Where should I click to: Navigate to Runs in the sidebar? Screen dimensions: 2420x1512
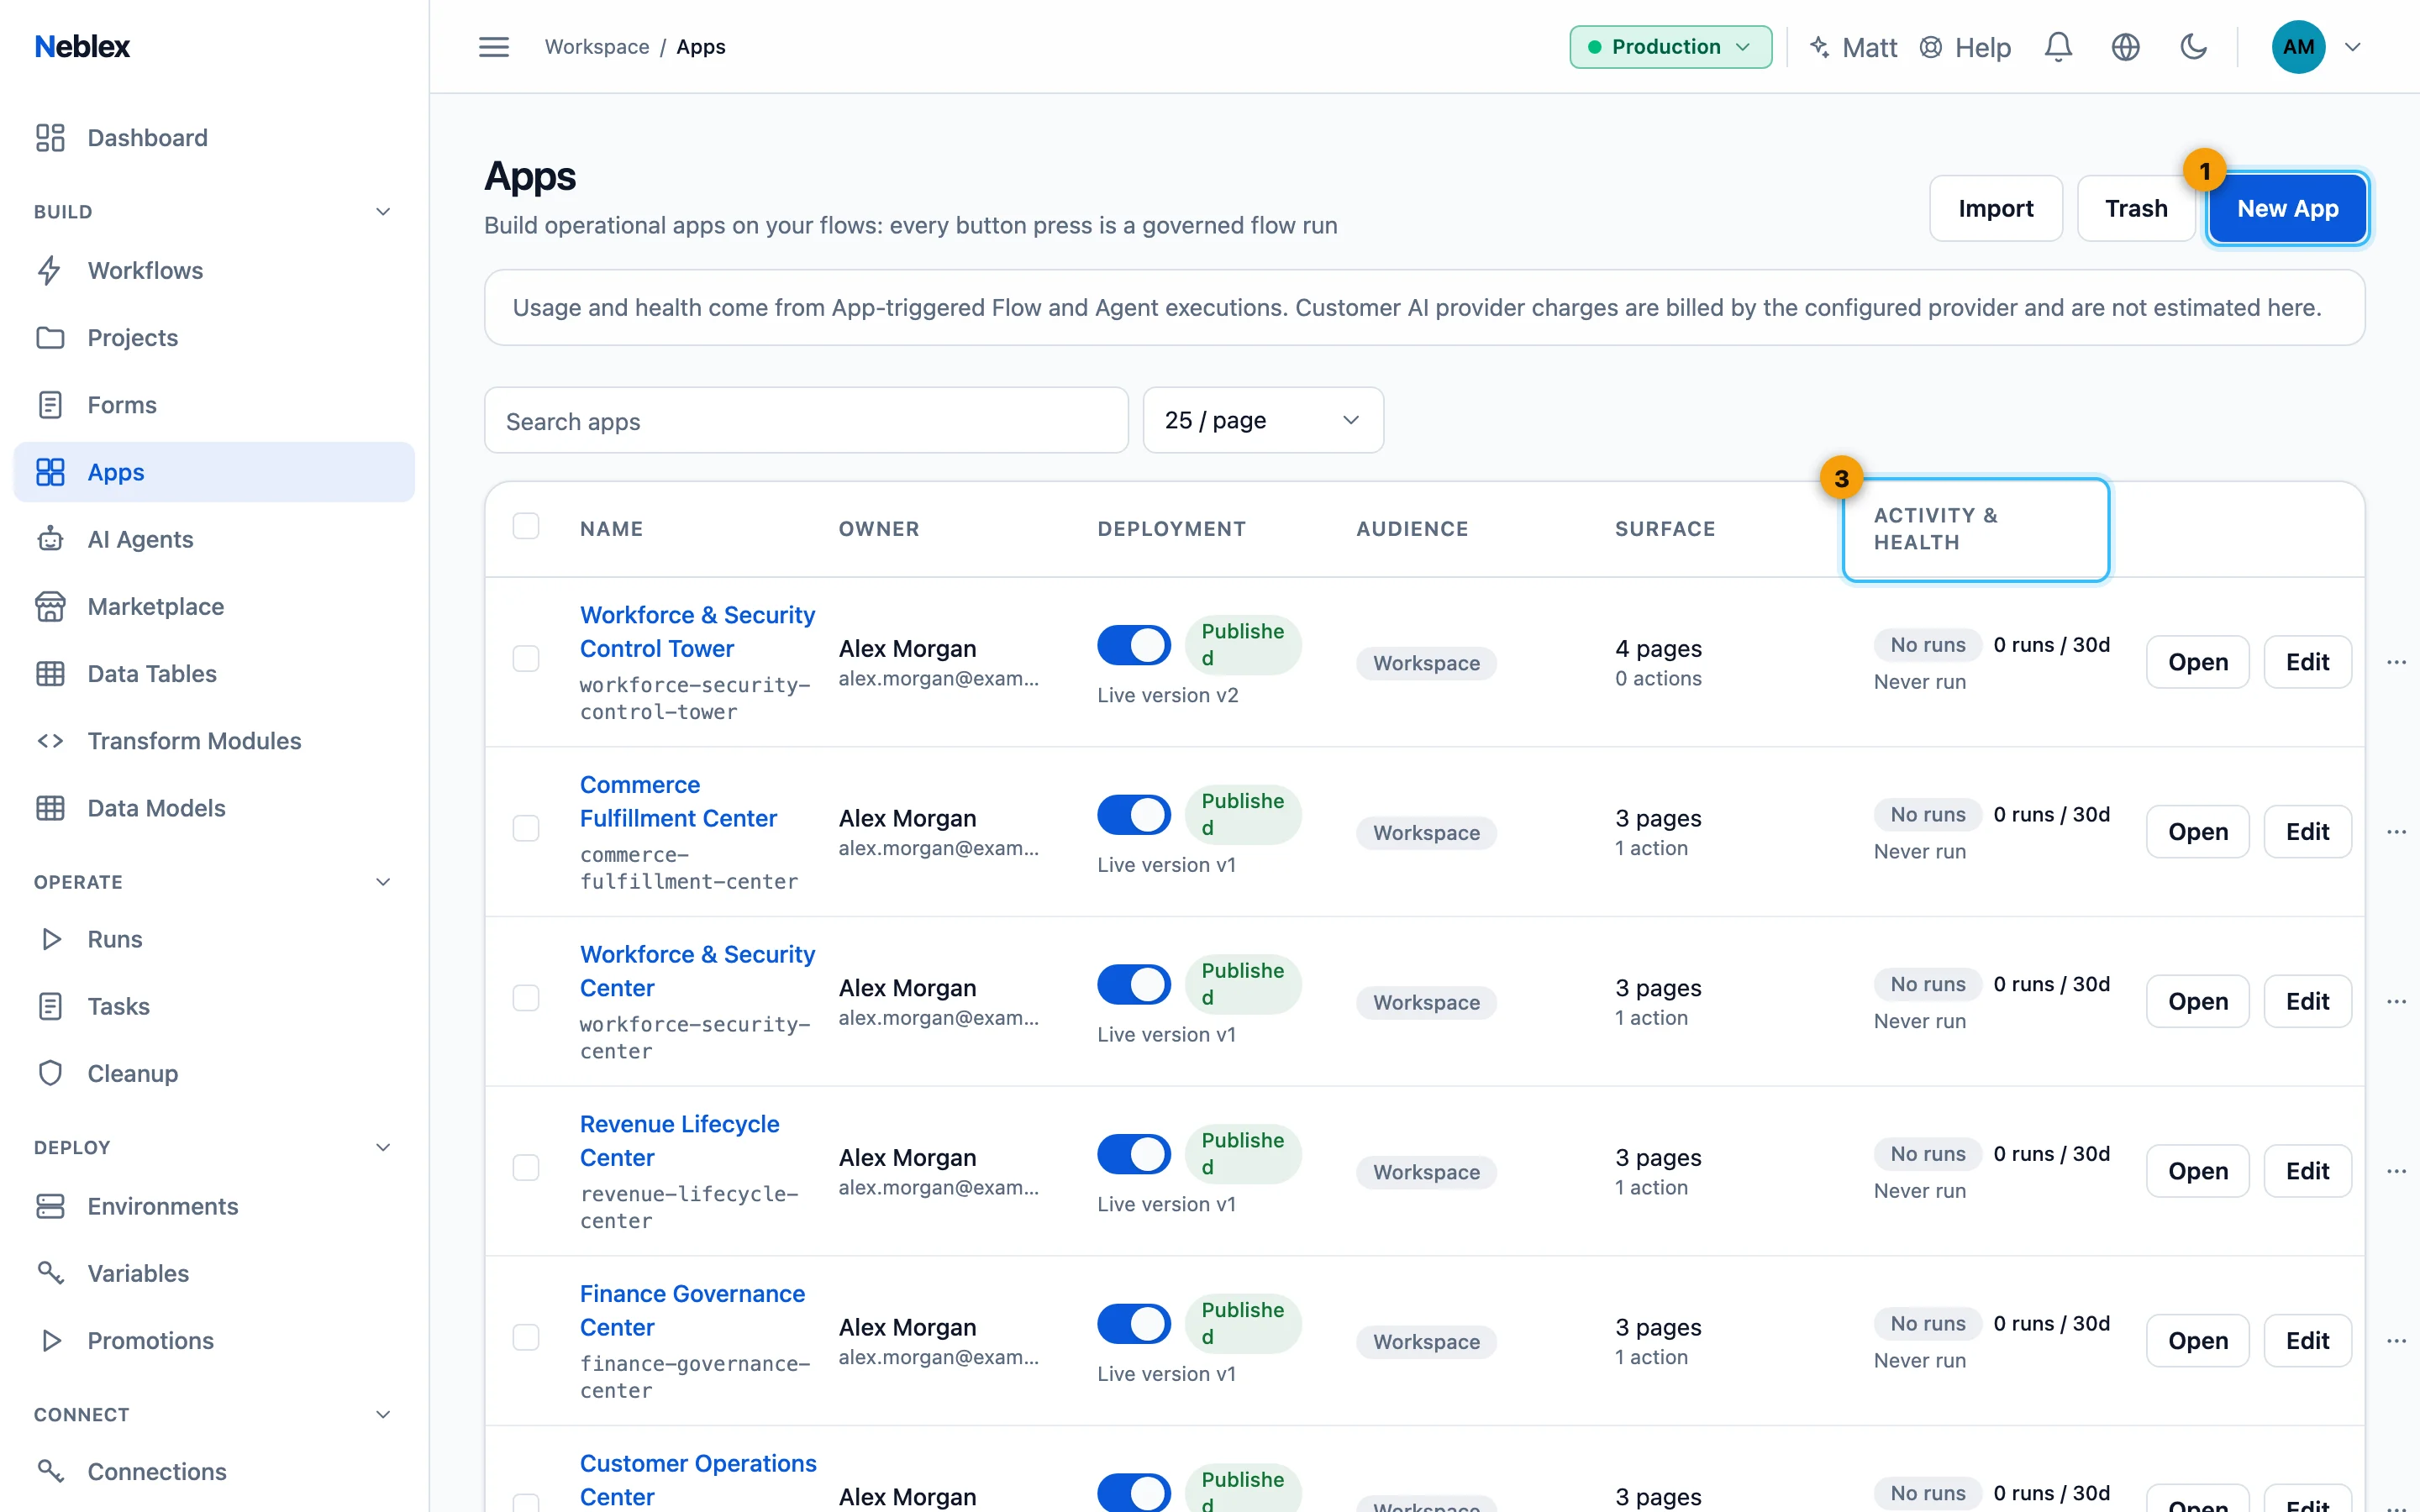(214, 940)
